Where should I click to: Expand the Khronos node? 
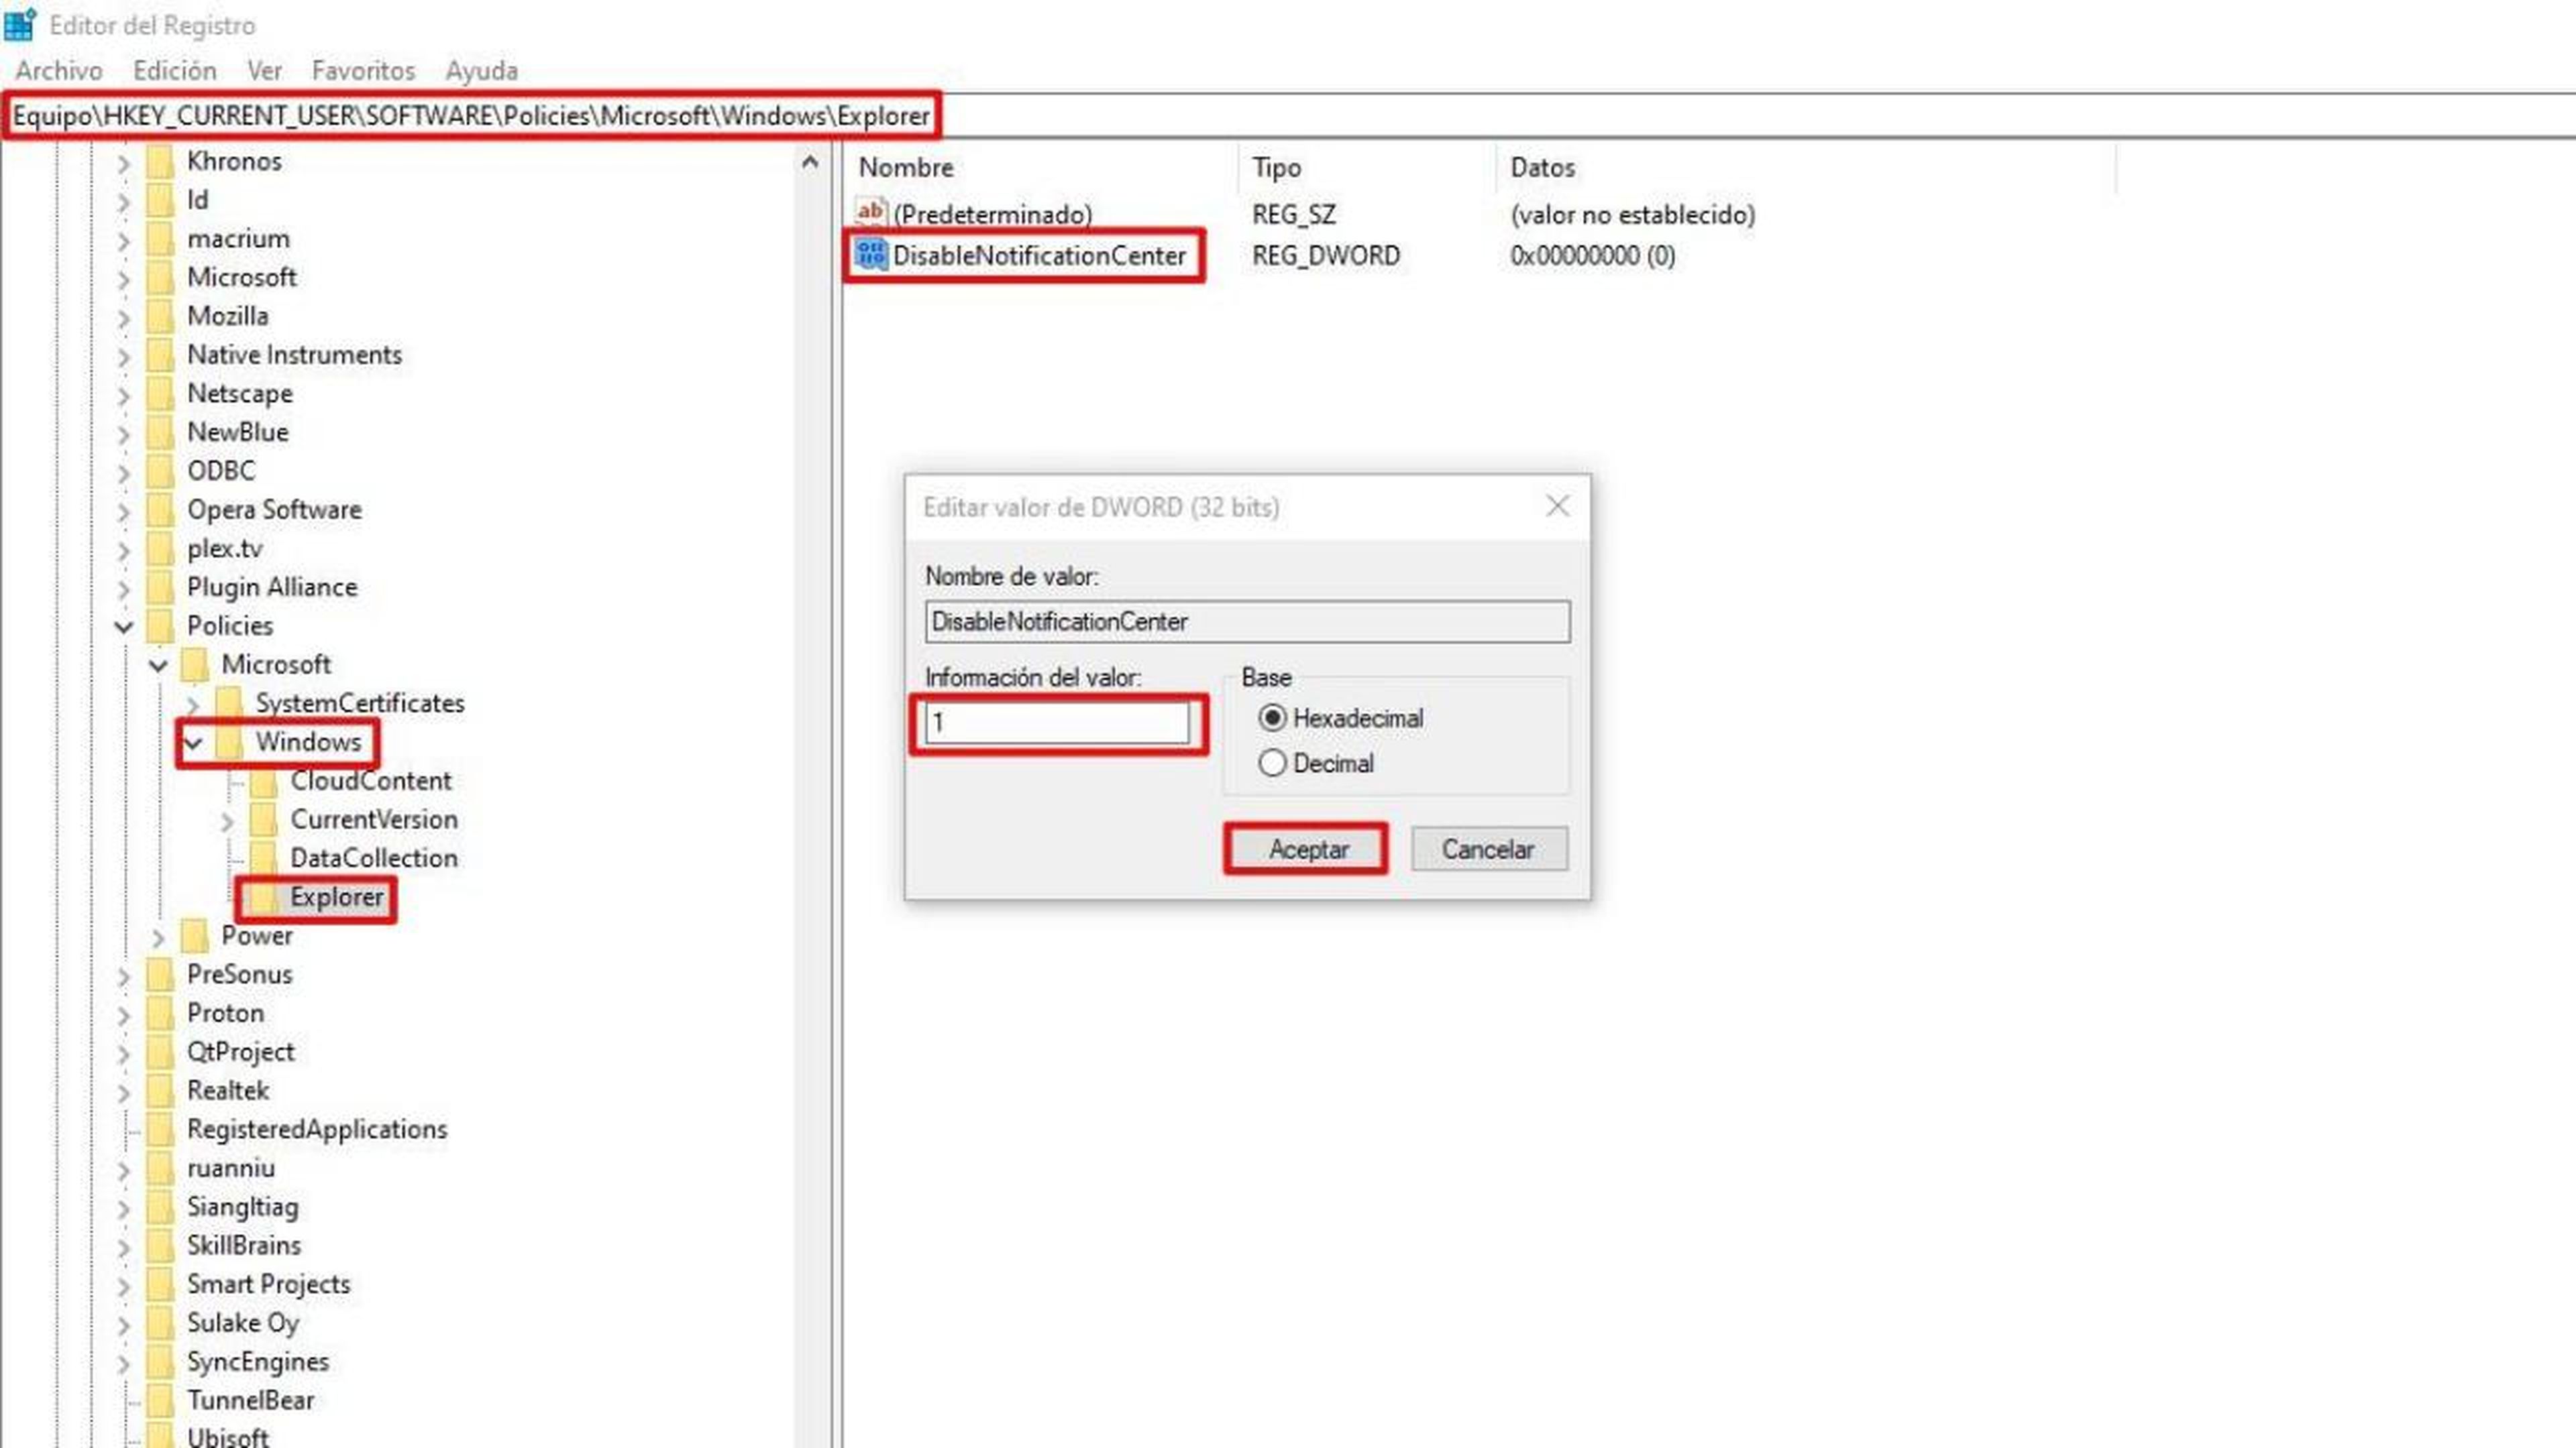123,162
